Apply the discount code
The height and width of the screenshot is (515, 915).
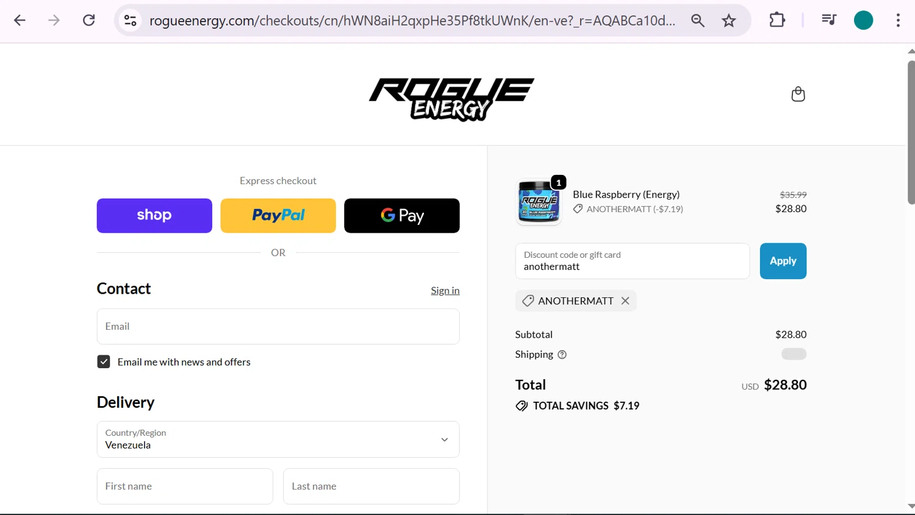pos(783,261)
